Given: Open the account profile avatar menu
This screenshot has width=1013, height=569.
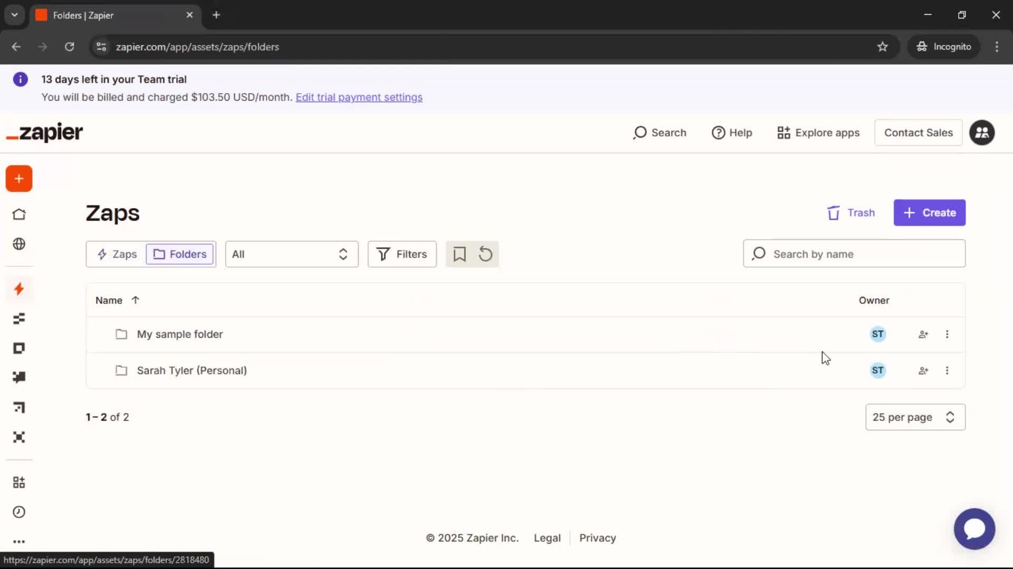Looking at the screenshot, I should pos(982,133).
